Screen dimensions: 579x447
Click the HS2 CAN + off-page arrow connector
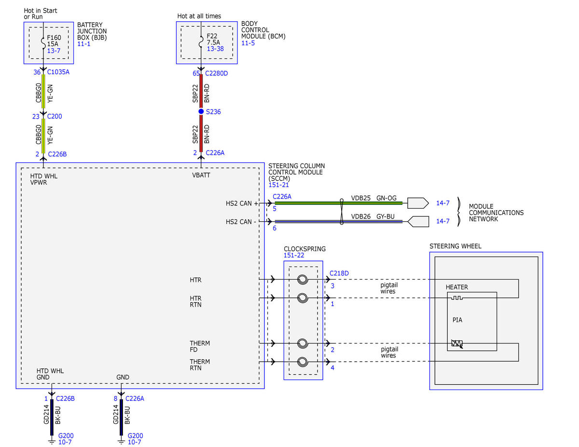pyautogui.click(x=418, y=203)
